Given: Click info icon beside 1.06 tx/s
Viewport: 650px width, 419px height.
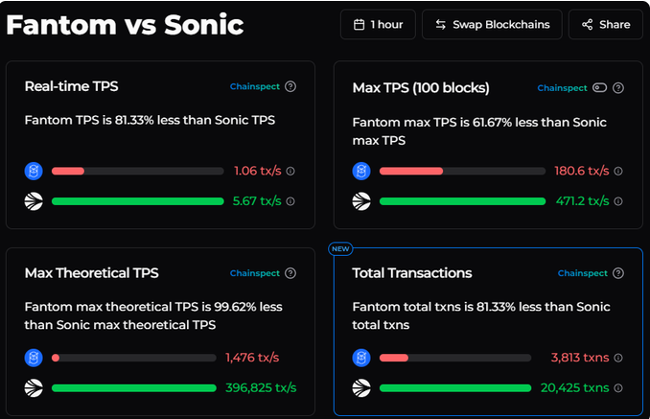Looking at the screenshot, I should tap(290, 172).
